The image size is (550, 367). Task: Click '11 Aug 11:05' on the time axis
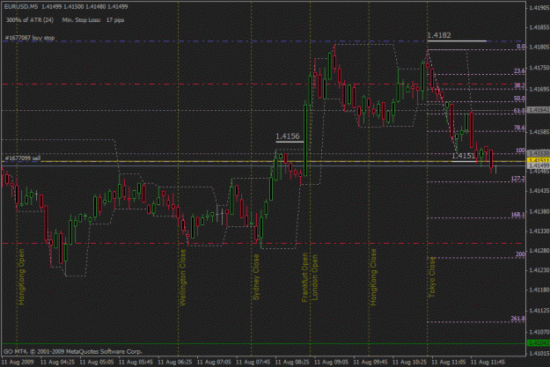[x=449, y=362]
